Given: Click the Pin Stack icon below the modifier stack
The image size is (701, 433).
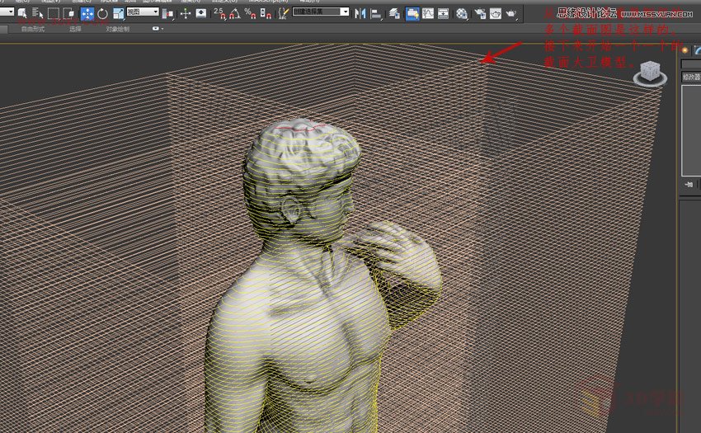Looking at the screenshot, I should click(x=689, y=184).
